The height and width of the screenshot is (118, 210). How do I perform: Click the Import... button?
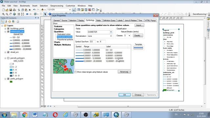point(139,25)
